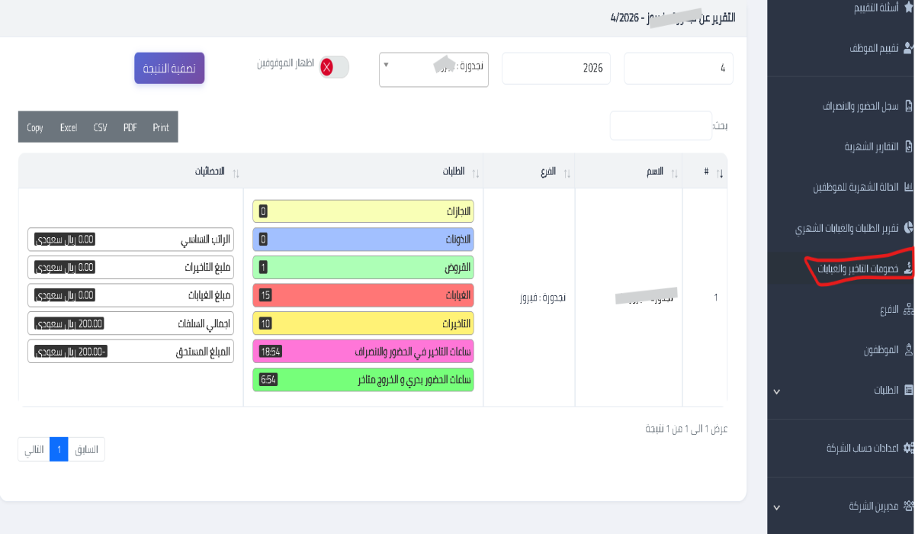This screenshot has width=915, height=534.
Task: Select the أسئلة التقييم star icon
Action: pyautogui.click(x=908, y=8)
